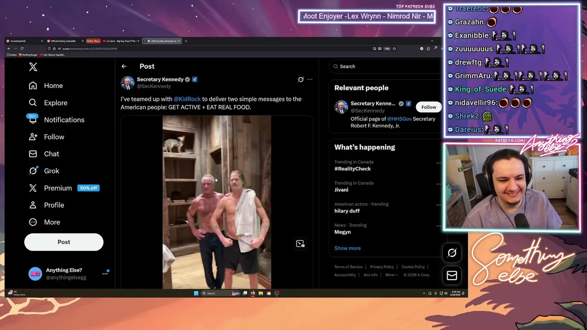Open more options for hilary duff trend

coord(438,205)
